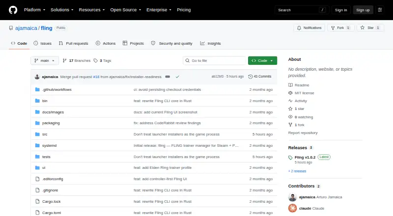Open the main branch selector

pyautogui.click(x=45, y=61)
